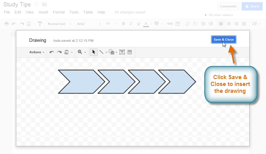
Task: Click the document Print icon
Action: tap(6, 24)
